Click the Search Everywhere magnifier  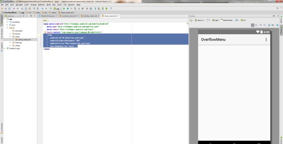(x=277, y=8)
